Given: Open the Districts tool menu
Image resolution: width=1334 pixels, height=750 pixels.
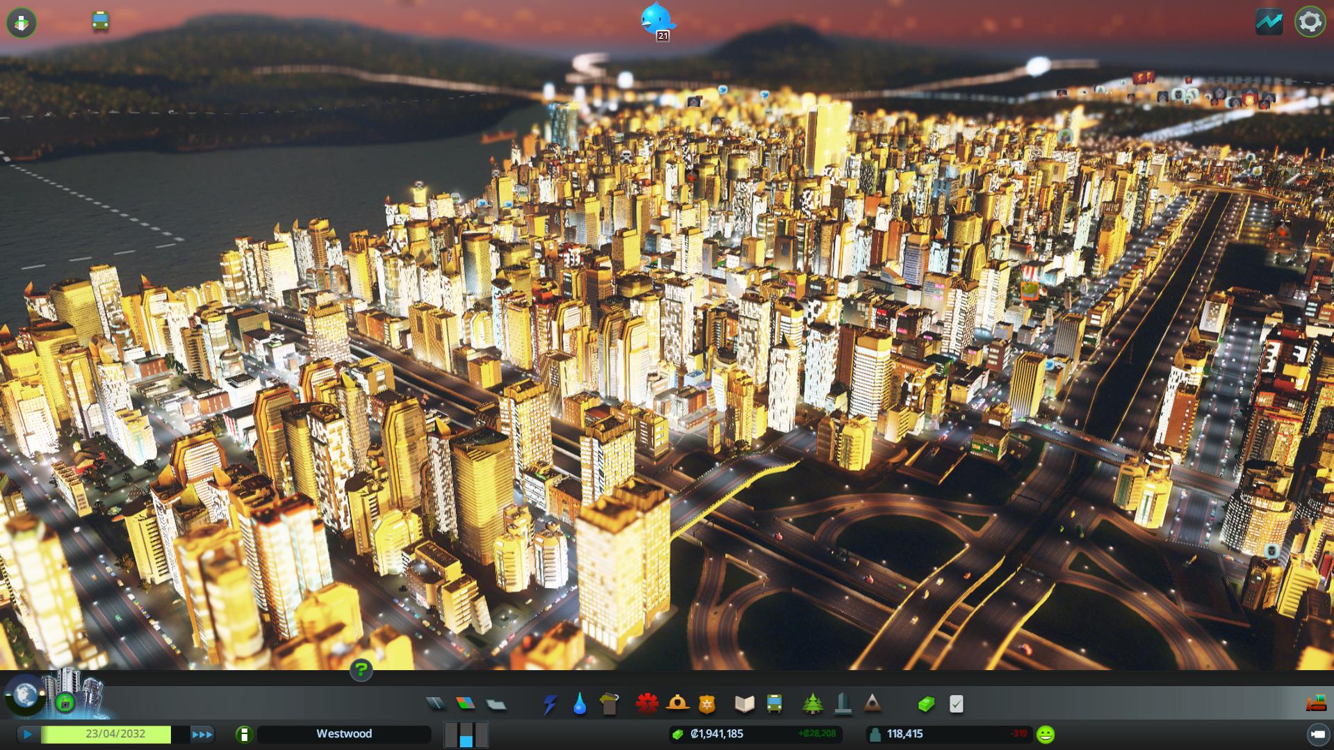Looking at the screenshot, I should pos(496,704).
